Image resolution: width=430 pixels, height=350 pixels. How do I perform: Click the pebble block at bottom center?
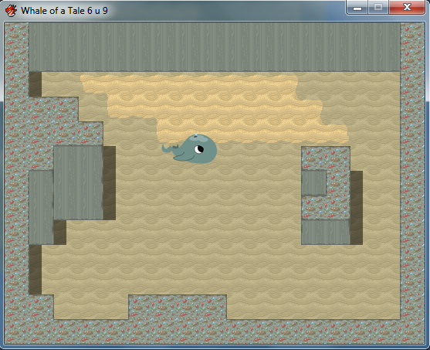(178, 308)
